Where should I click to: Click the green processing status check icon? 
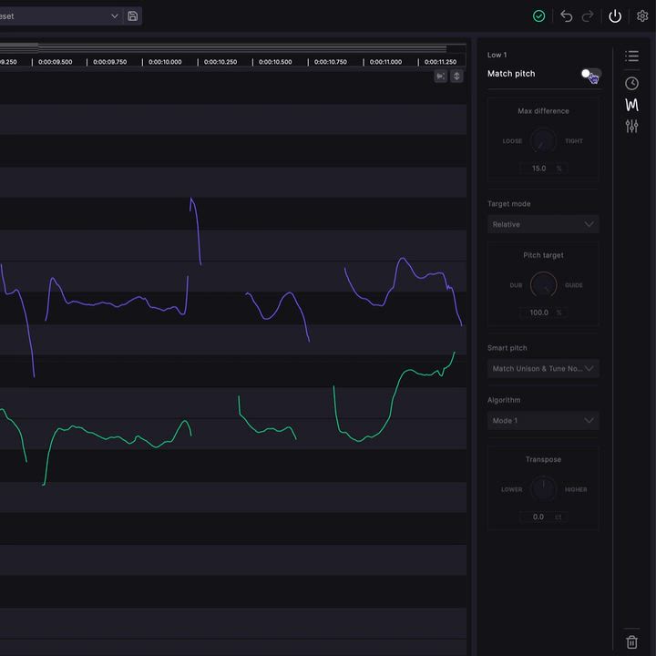pos(538,15)
